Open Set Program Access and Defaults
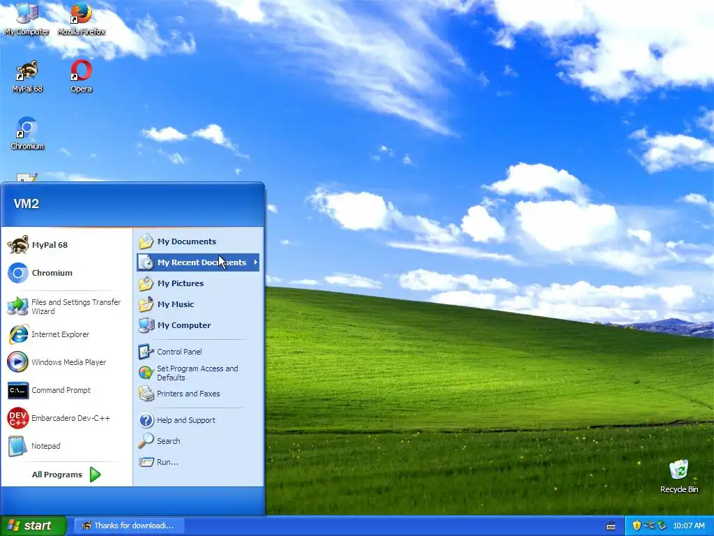Screen dimensions: 714x536 pyautogui.click(x=198, y=373)
